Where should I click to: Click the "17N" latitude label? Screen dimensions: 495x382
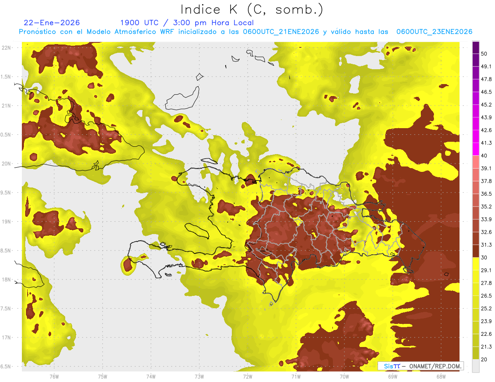[x=6, y=338]
